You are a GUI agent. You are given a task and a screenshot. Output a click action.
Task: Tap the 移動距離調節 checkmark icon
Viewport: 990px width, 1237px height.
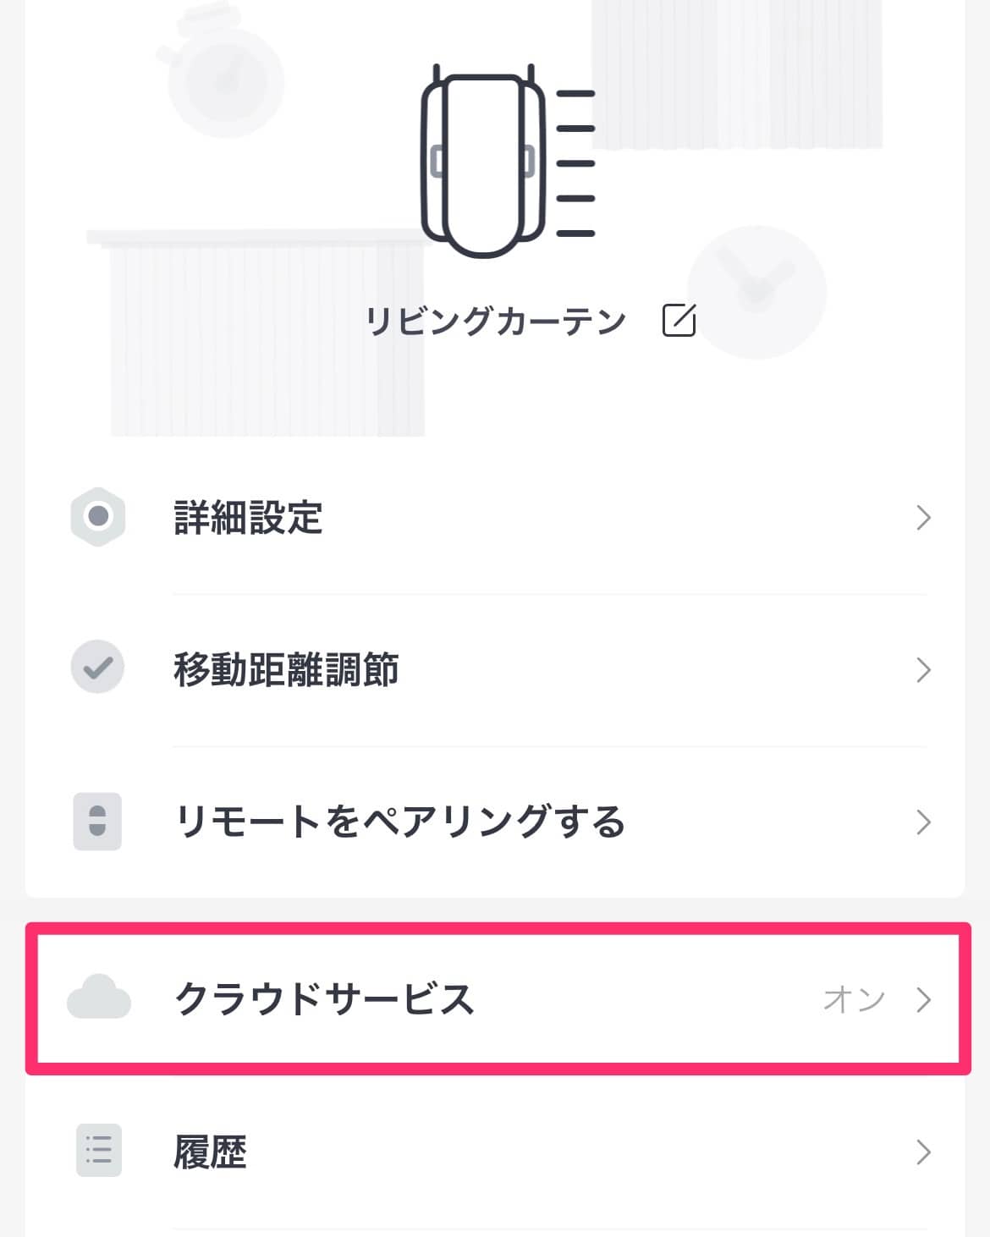[97, 668]
